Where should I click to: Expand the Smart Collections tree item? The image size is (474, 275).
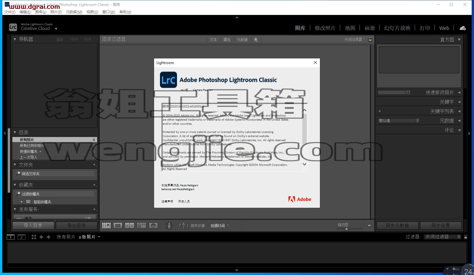click(x=22, y=202)
